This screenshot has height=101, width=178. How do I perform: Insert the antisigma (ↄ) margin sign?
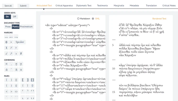16,54
